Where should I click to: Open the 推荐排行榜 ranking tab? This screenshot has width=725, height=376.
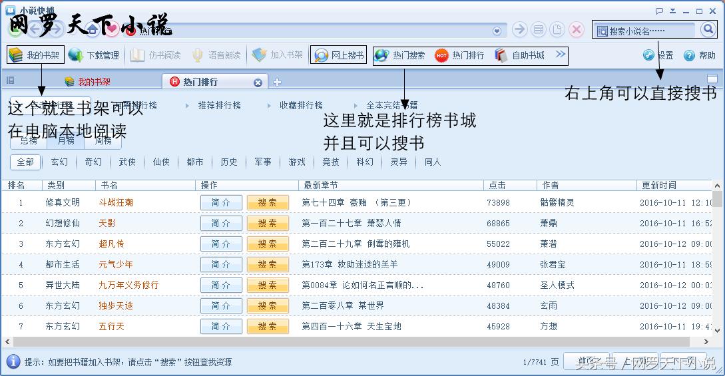[x=219, y=105]
